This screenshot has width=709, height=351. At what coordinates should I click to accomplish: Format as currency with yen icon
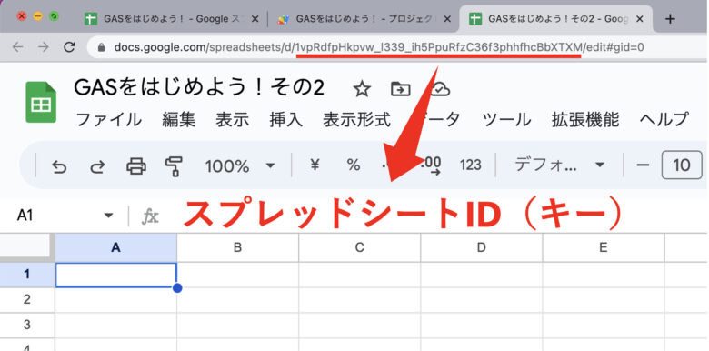[x=315, y=165]
